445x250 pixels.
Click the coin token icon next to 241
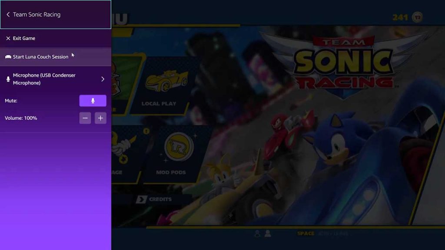(418, 17)
